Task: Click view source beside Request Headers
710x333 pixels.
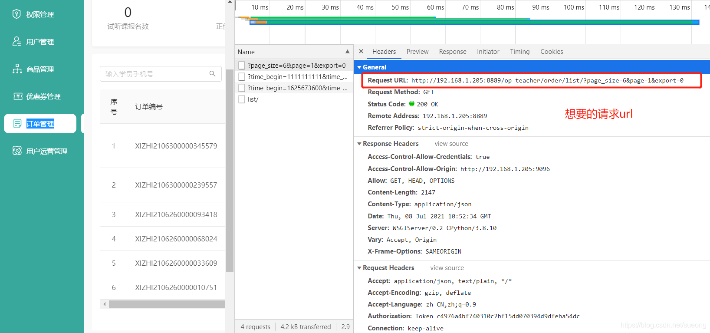Action: coord(447,268)
